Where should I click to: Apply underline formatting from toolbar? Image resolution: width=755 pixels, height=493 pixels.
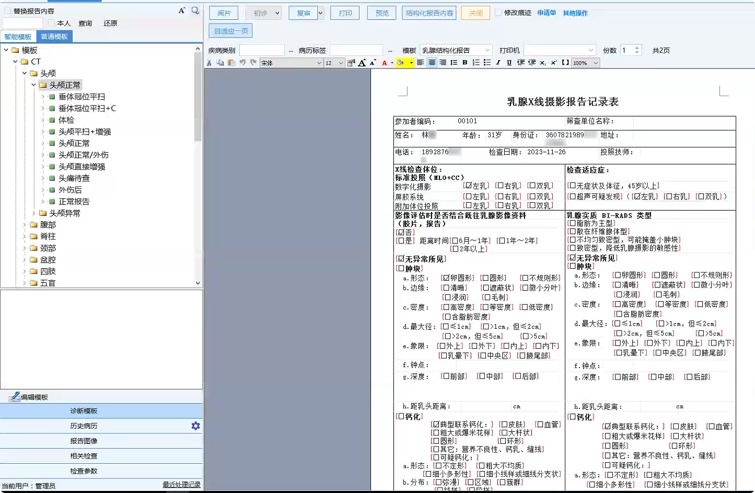[509, 63]
